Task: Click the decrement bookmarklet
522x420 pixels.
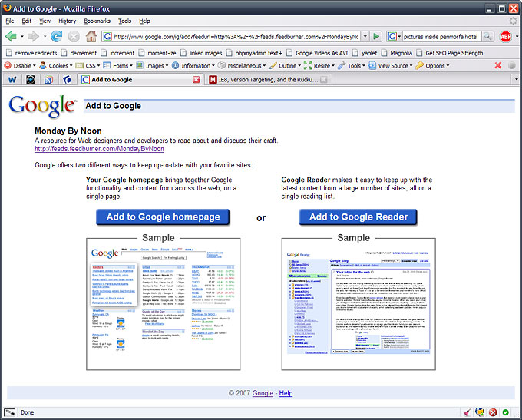Action: tap(79, 53)
